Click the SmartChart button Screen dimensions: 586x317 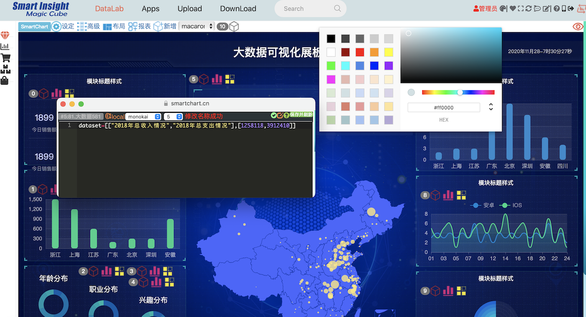pyautogui.click(x=34, y=26)
